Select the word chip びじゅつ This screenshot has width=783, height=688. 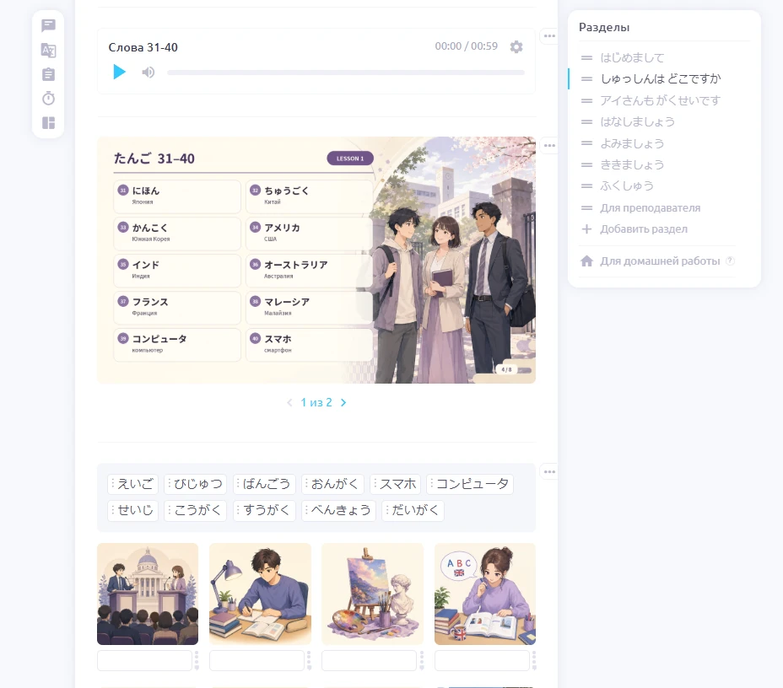click(196, 484)
